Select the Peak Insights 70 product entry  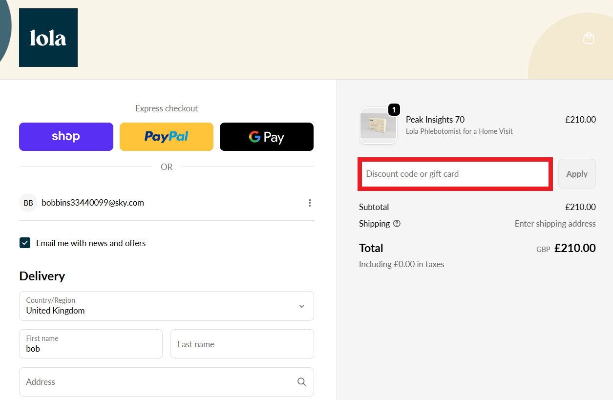coord(435,119)
